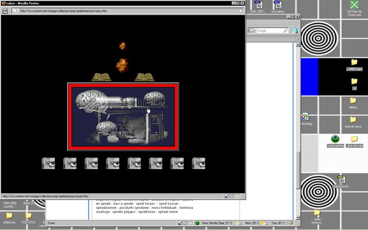368x230 pixels.
Task: Open the Google search engine dropdown
Action: pyautogui.click(x=253, y=30)
